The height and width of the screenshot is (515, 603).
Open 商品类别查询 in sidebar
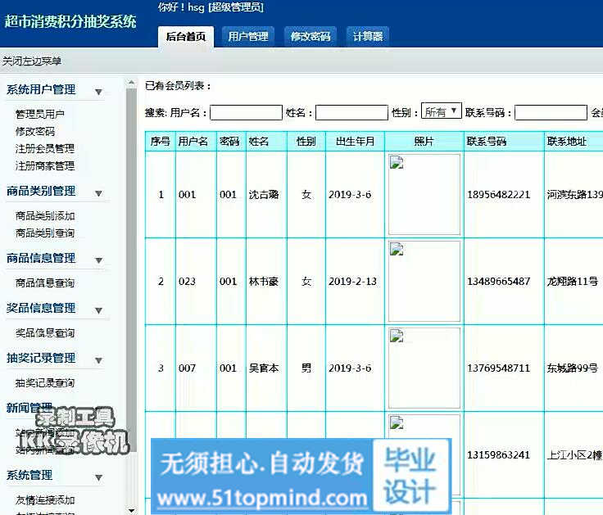[x=44, y=233]
